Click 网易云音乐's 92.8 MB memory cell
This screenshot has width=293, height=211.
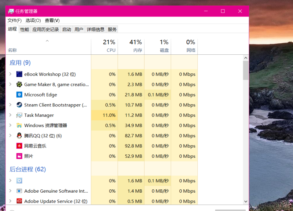131,146
